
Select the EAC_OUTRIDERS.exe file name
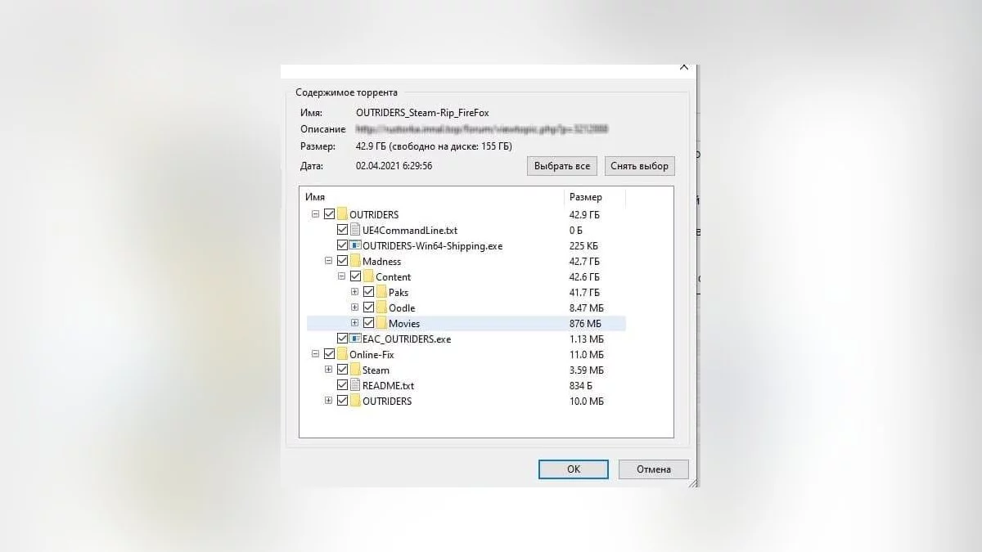(x=407, y=339)
